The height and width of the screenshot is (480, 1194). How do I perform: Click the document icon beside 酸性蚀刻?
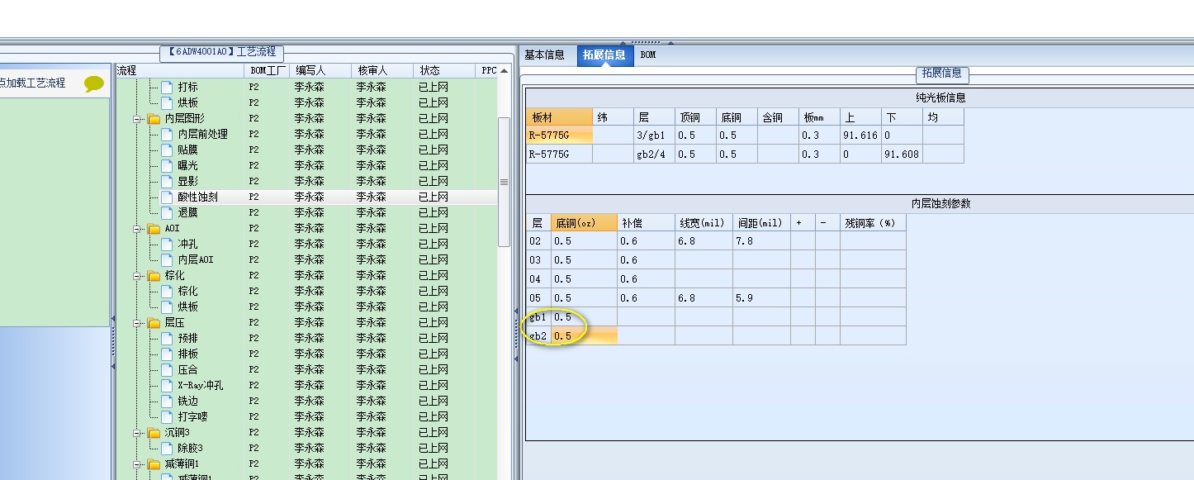tap(167, 197)
